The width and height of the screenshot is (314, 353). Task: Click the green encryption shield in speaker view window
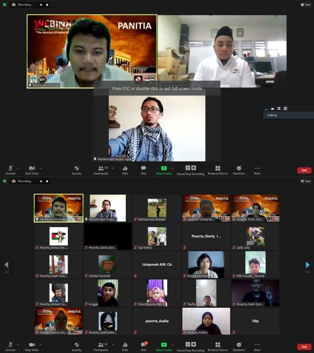pos(4,4)
